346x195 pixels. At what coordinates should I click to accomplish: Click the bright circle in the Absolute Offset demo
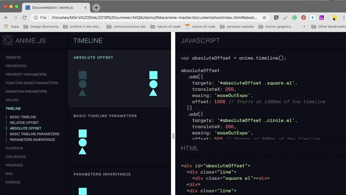(x=153, y=84)
